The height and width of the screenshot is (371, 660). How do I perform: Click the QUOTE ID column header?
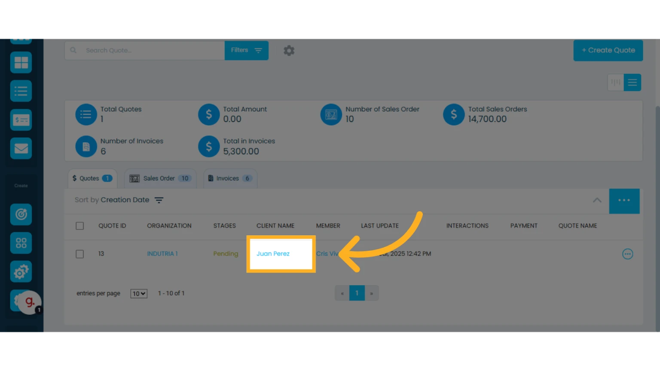point(112,226)
